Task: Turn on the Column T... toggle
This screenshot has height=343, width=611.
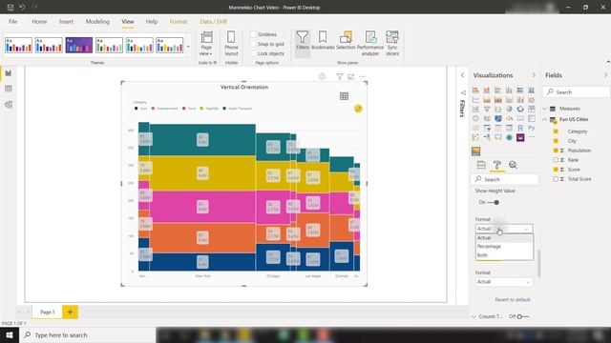Action: 524,316
